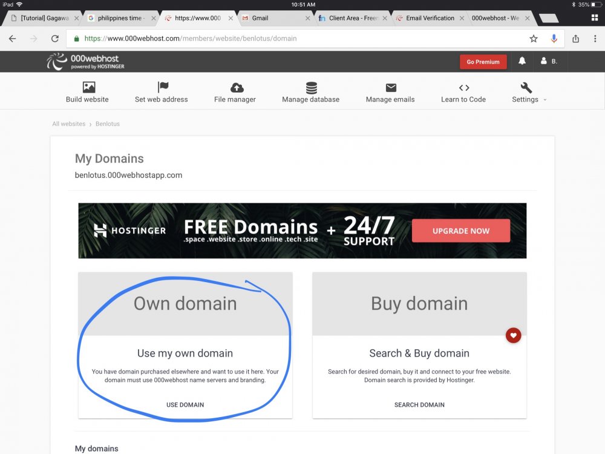This screenshot has width=605, height=454.
Task: Click the All websites breadcrumb link
Action: [x=68, y=124]
